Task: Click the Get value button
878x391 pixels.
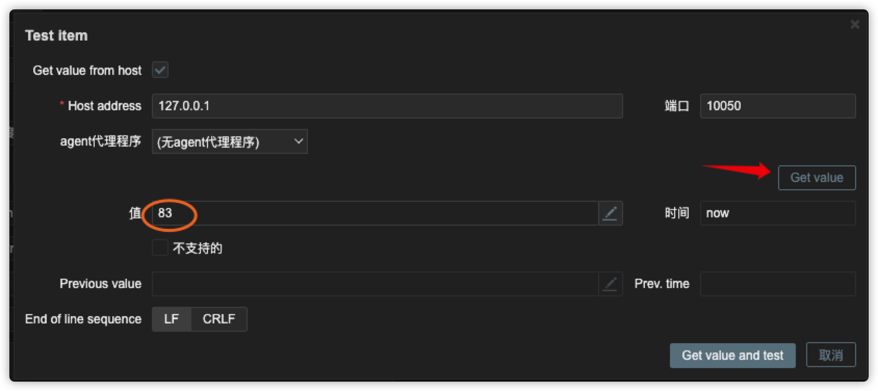Action: [817, 178]
